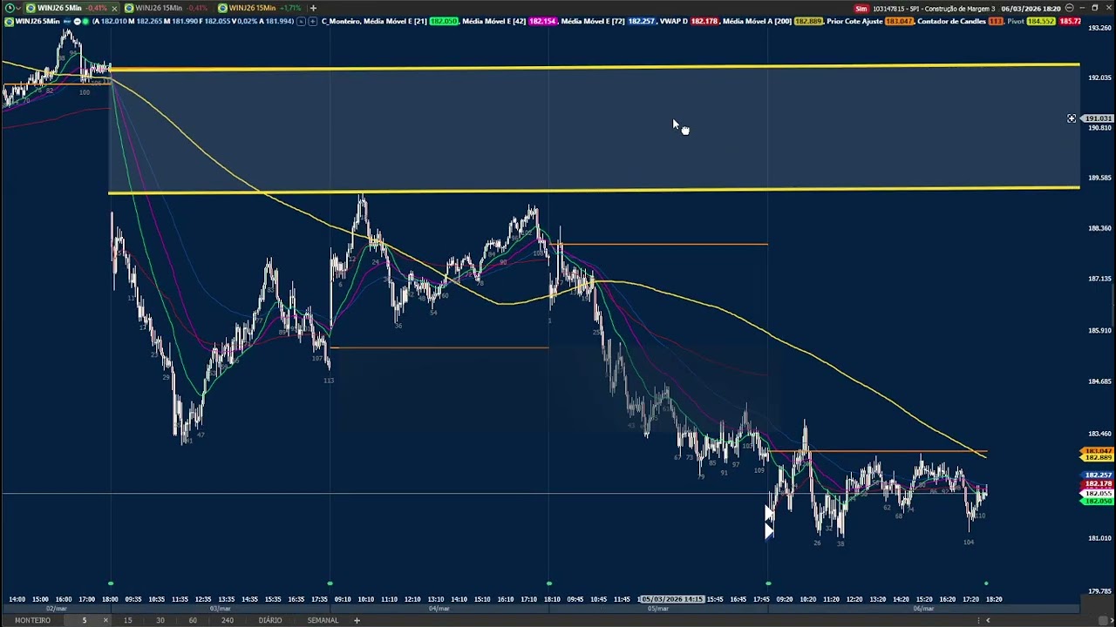This screenshot has height=627, width=1116.
Task: Open the circular options icon near the clock time
Action: point(1070,8)
